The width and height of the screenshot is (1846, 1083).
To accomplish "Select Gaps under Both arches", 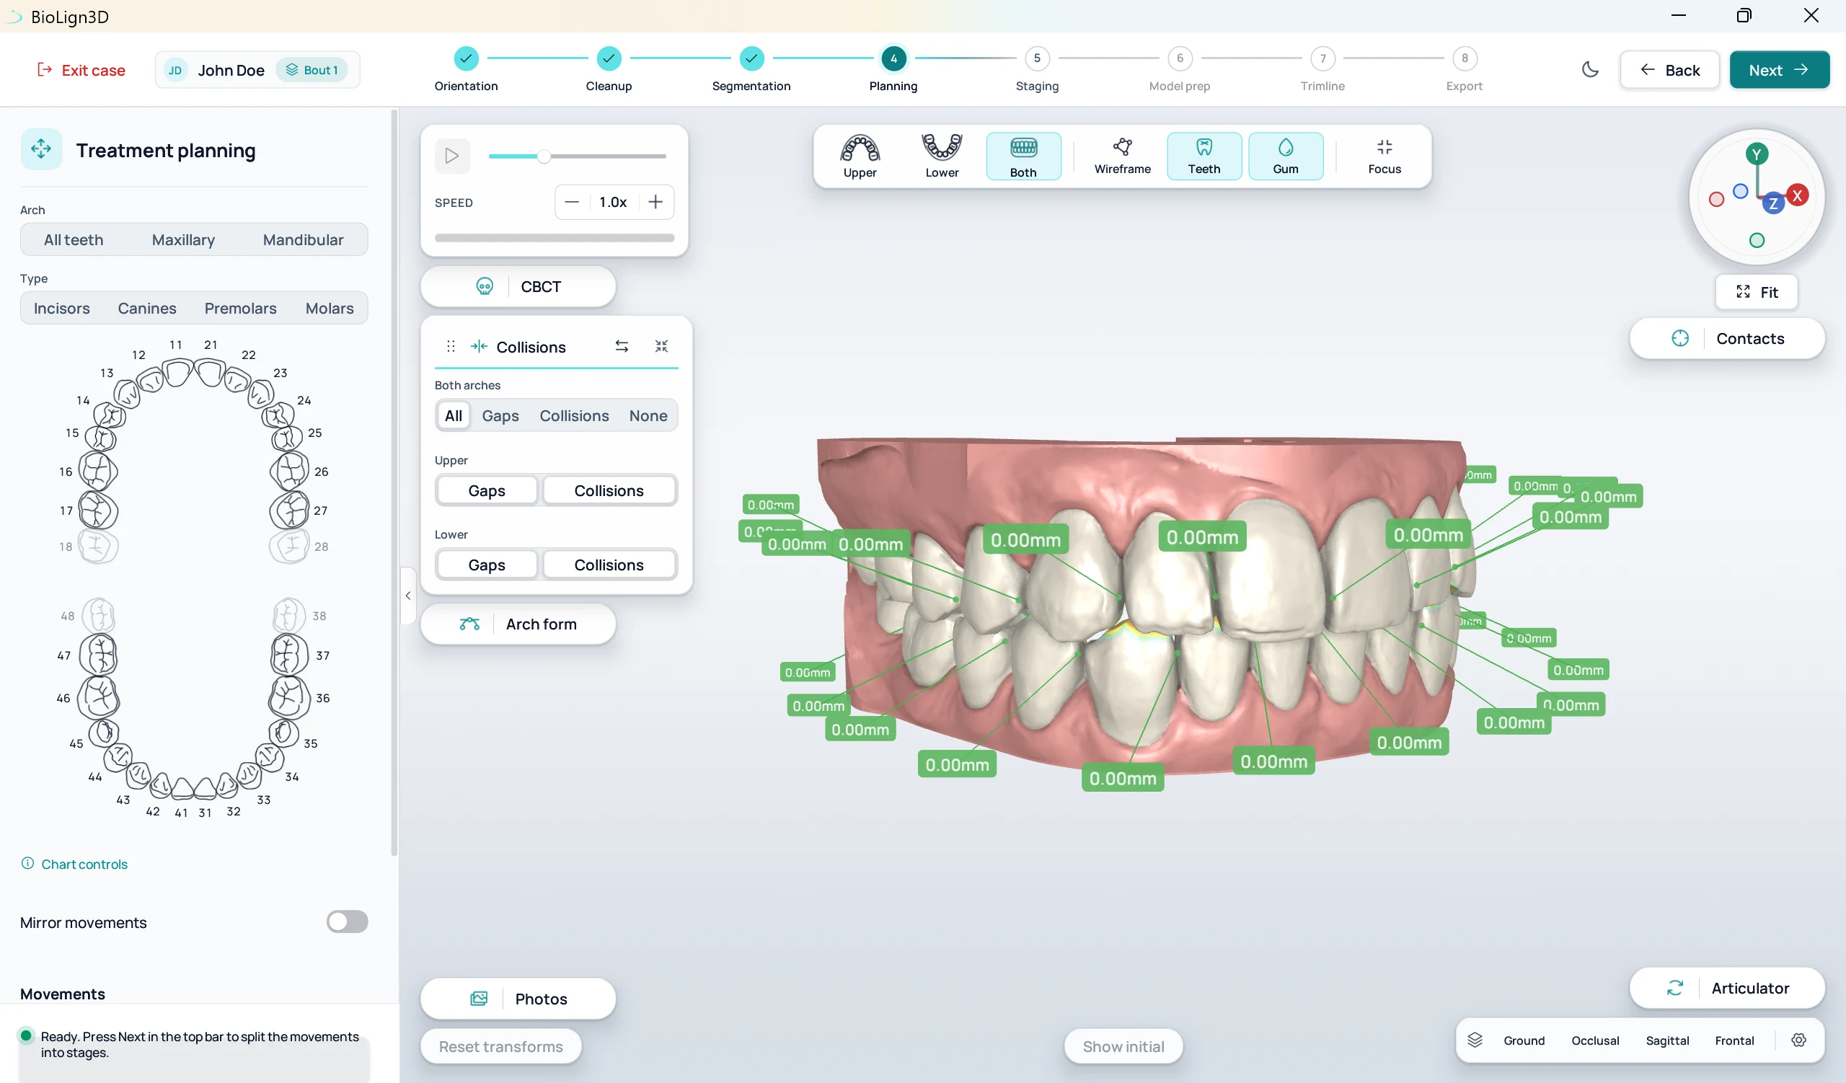I will coord(500,416).
